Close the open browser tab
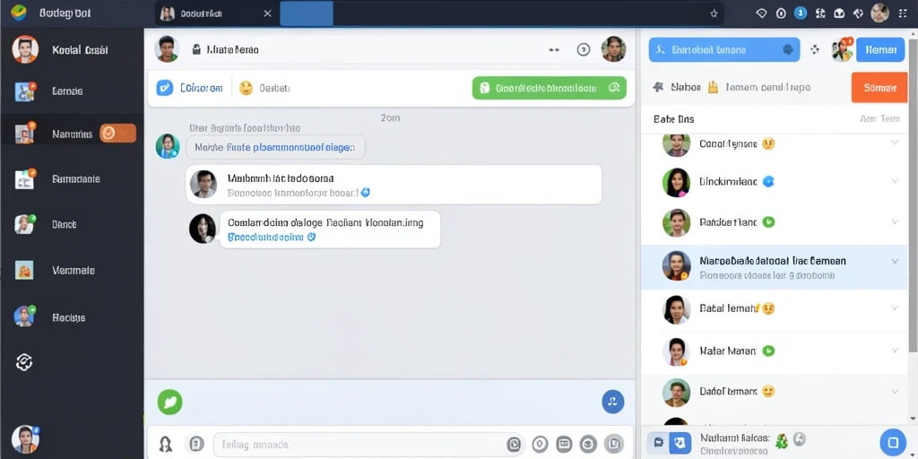The image size is (918, 459). pos(267,13)
